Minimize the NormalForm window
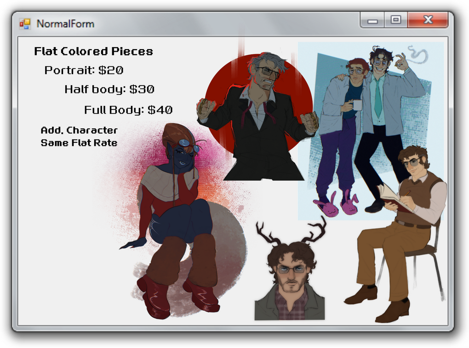469x348 pixels. (x=372, y=20)
